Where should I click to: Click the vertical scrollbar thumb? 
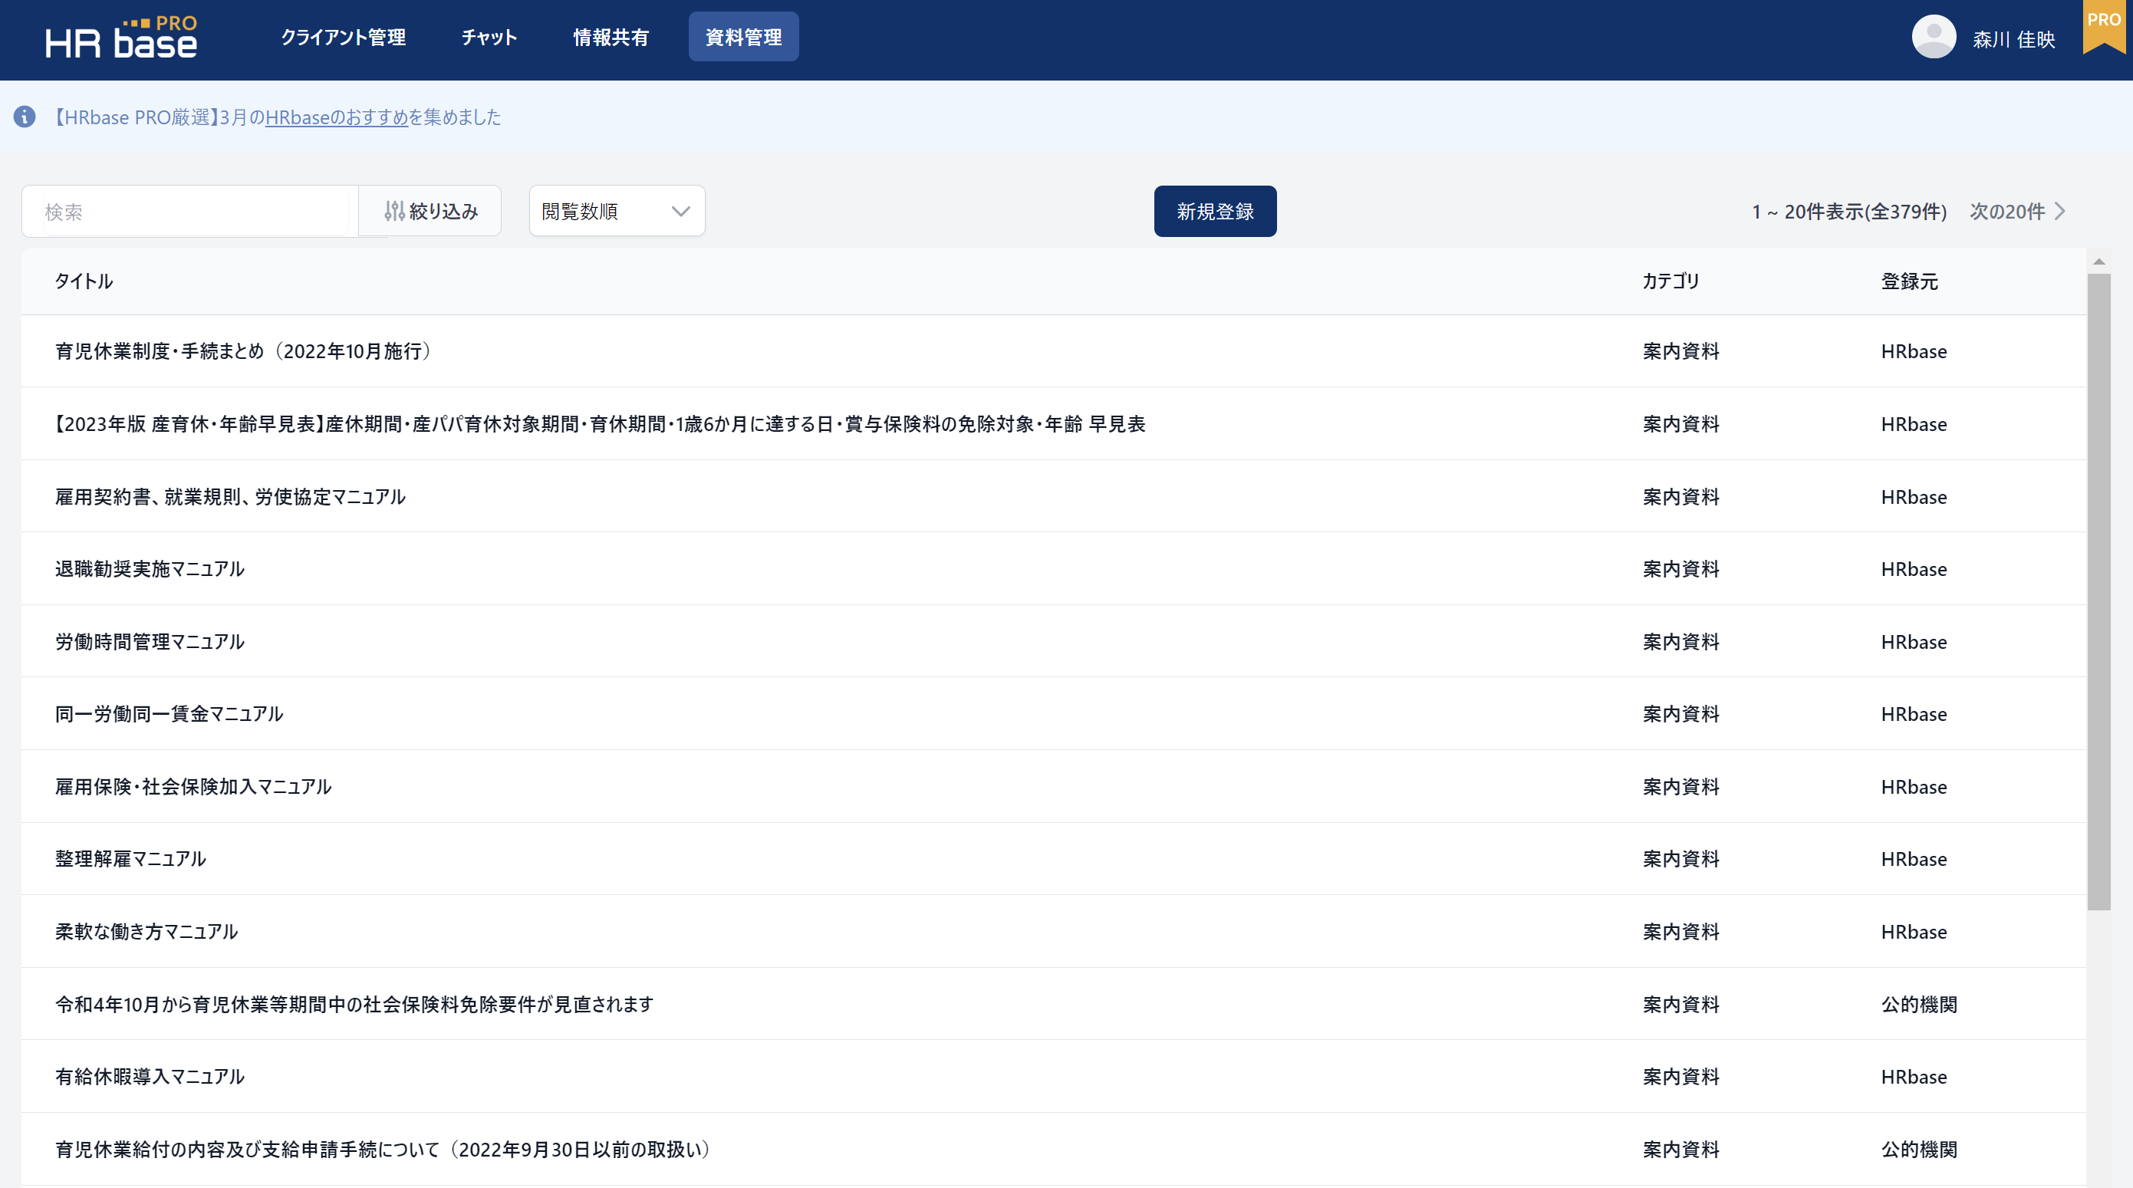(2098, 592)
